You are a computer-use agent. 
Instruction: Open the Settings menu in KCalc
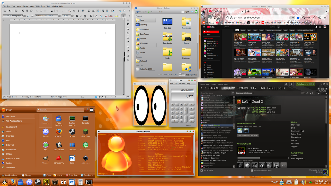tap(182, 83)
